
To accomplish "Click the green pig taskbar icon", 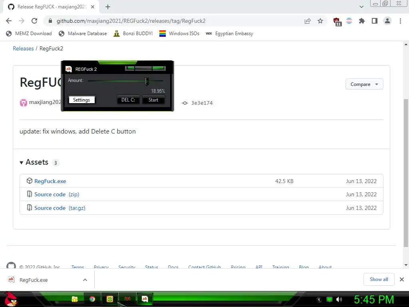I will tap(110, 299).
